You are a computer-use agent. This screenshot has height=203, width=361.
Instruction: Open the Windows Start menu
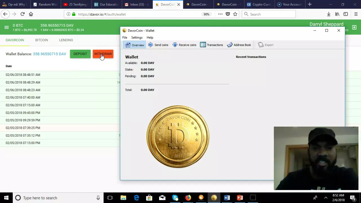[x=6, y=198]
